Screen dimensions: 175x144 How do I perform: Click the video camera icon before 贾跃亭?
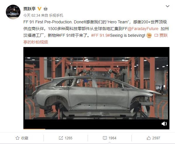click(x=156, y=35)
